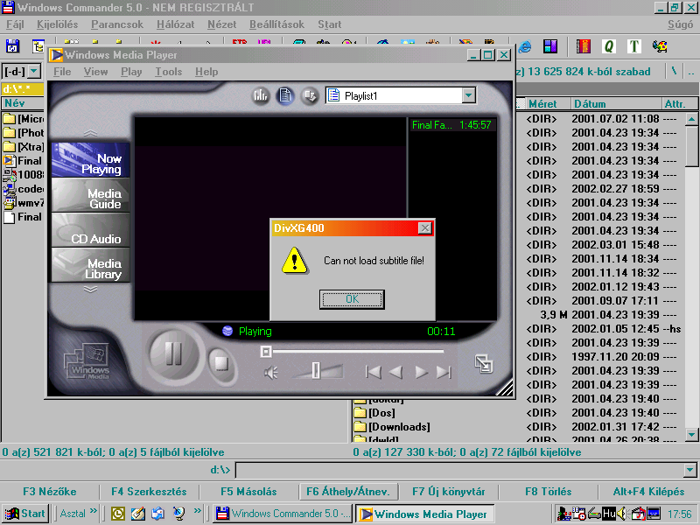Click OK in DivXG400 dialog
The width and height of the screenshot is (700, 525).
point(352,299)
